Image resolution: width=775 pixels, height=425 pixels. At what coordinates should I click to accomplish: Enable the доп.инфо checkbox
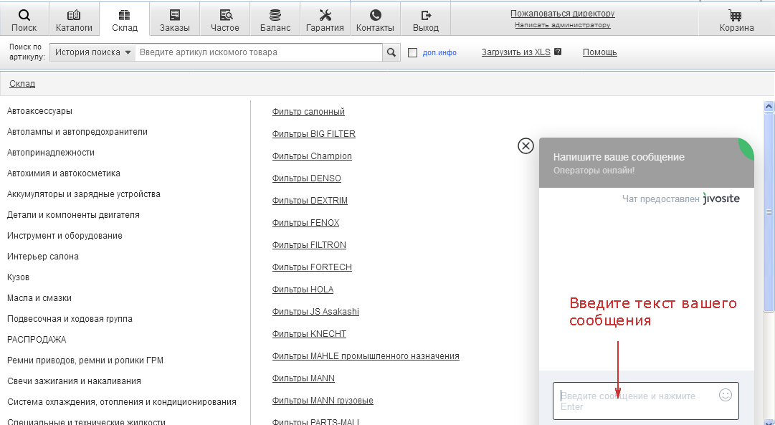[x=412, y=52]
